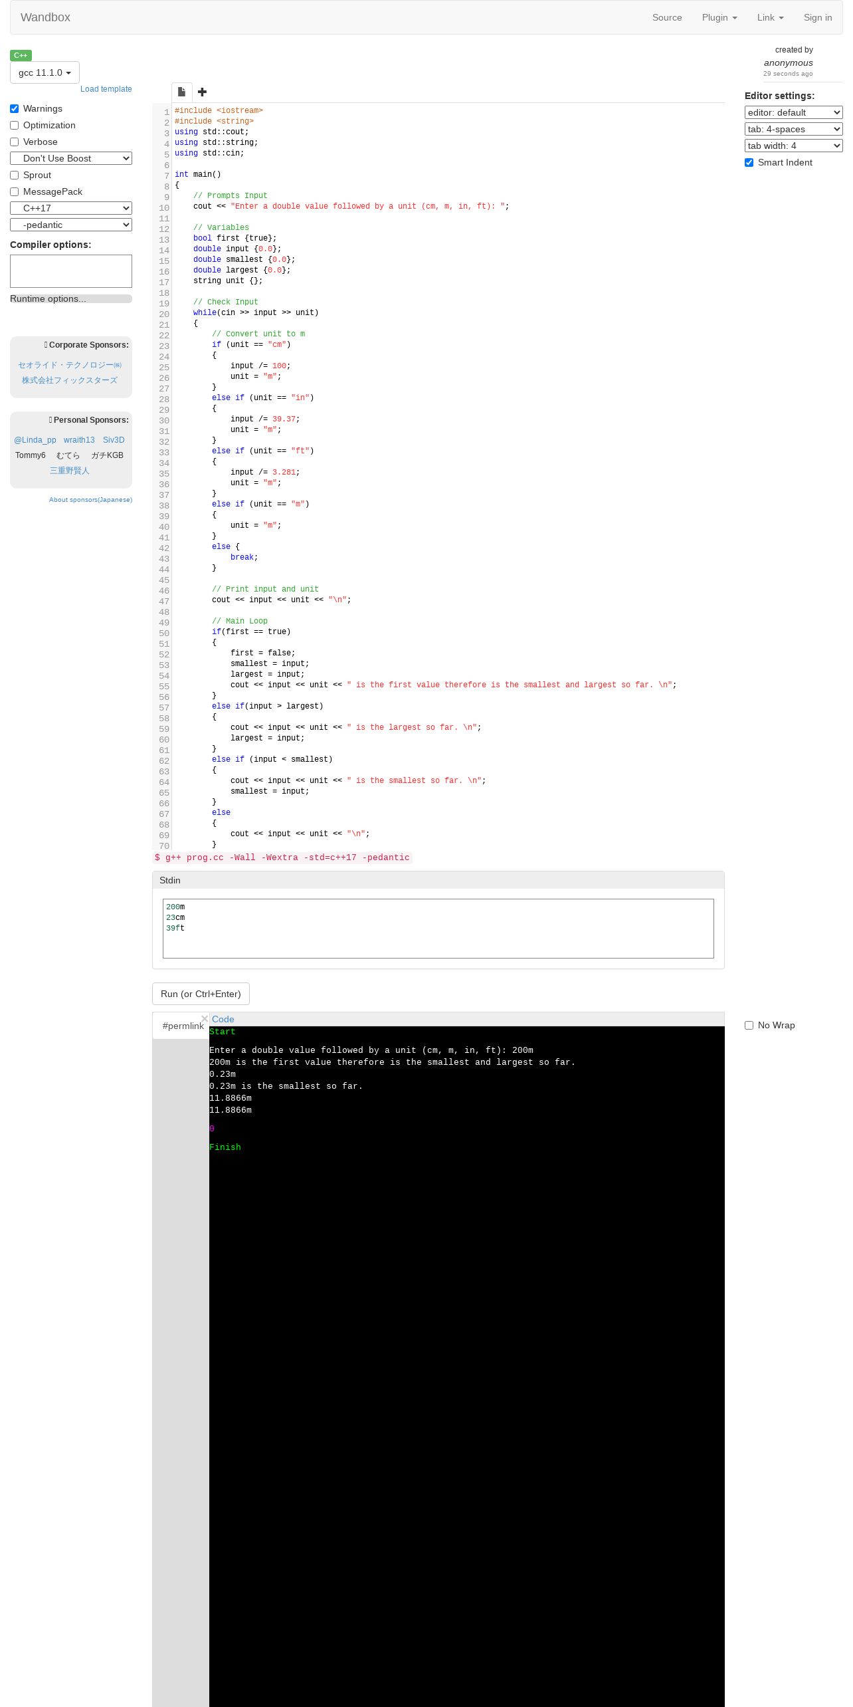Open the -pedantic option dropdown
Viewport: 853px width, 1707px height.
(71, 225)
